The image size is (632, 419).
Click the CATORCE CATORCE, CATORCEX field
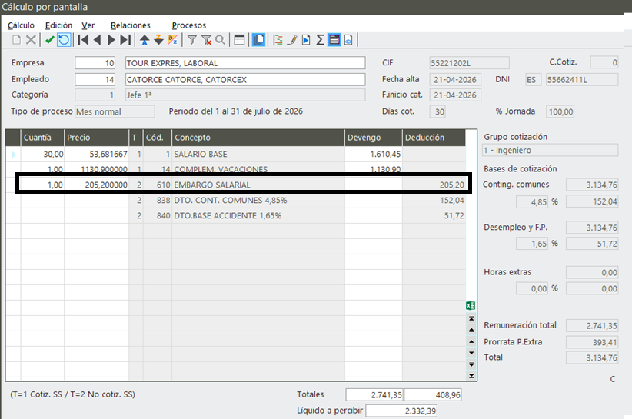click(x=245, y=79)
